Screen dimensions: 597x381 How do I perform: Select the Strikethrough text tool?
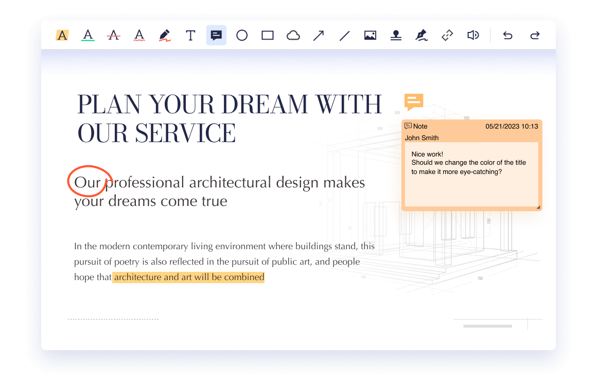pos(113,36)
